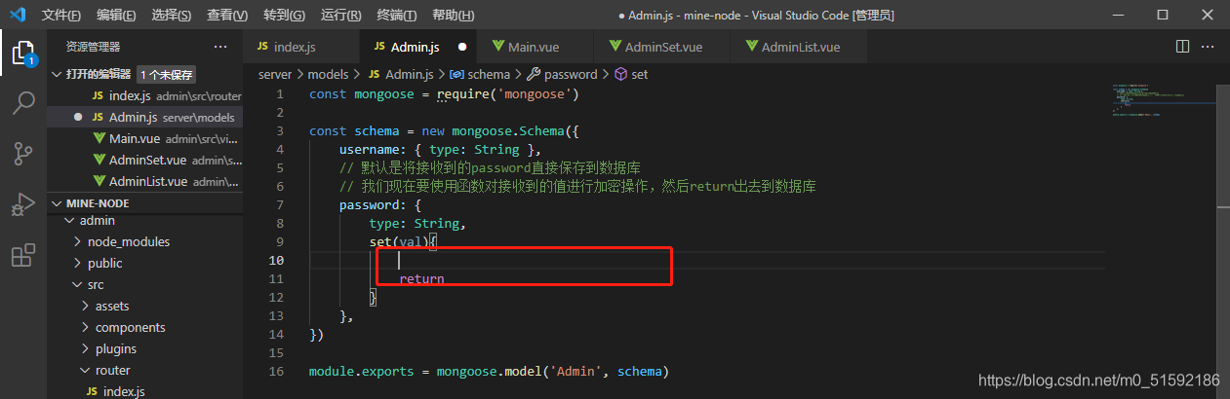Screen dimensions: 1230x399
Task: Open the Source Control view icon
Action: click(23, 154)
